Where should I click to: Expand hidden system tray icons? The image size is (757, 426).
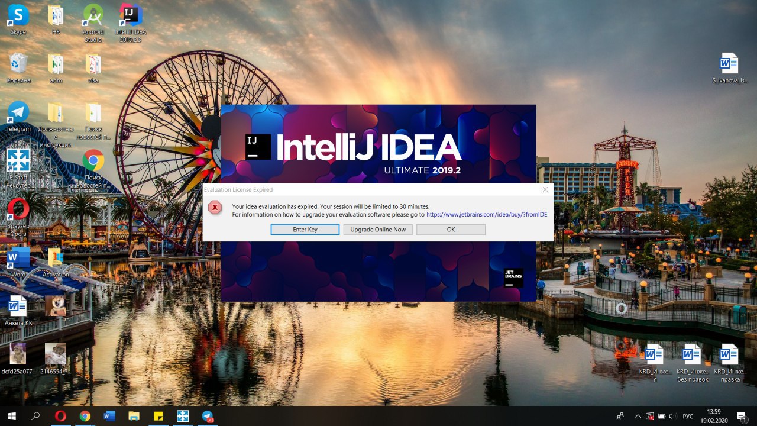[636, 416]
